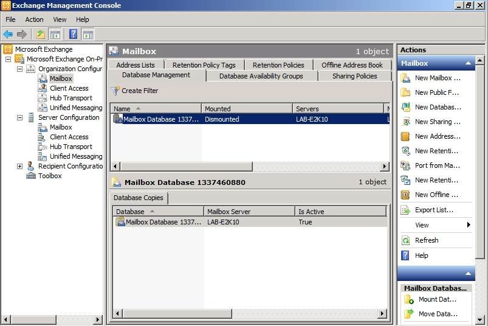Click right arrow of database list scrollbar
Screen dimensions: 488x326
(385, 166)
